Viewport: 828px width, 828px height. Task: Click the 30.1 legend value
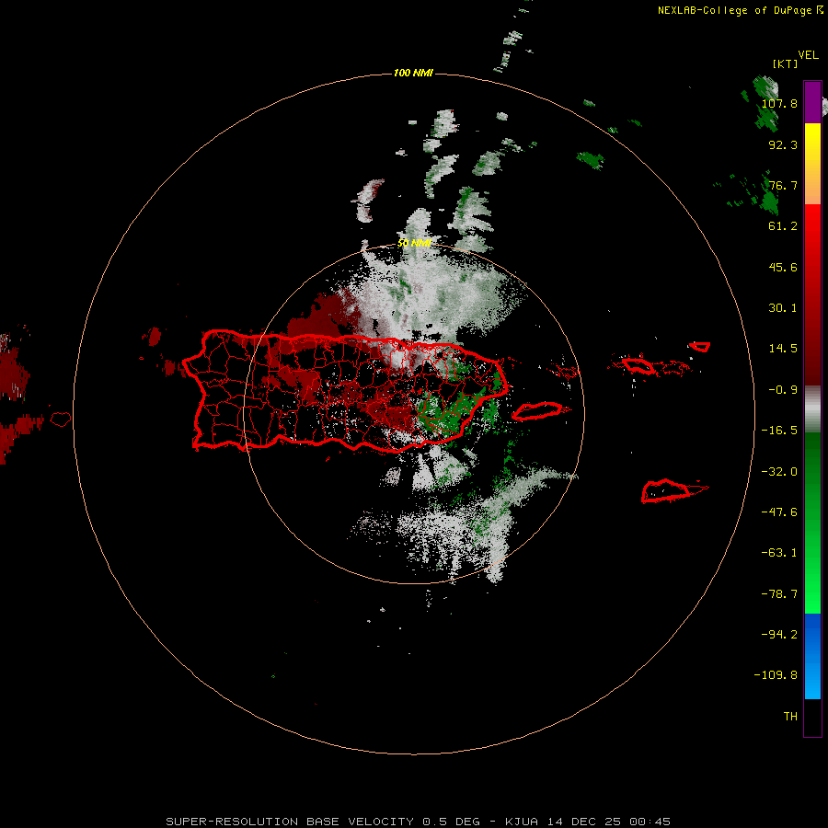click(x=783, y=308)
